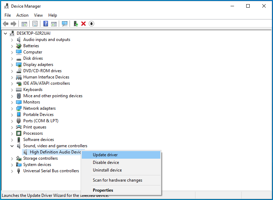Image resolution: width=273 pixels, height=200 pixels.
Task: Click the Print queues printer icon
Action: point(19,127)
